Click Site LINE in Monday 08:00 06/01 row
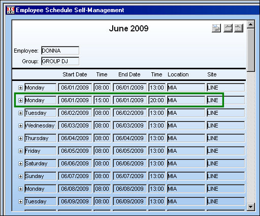The height and width of the screenshot is (216, 260). [x=225, y=88]
